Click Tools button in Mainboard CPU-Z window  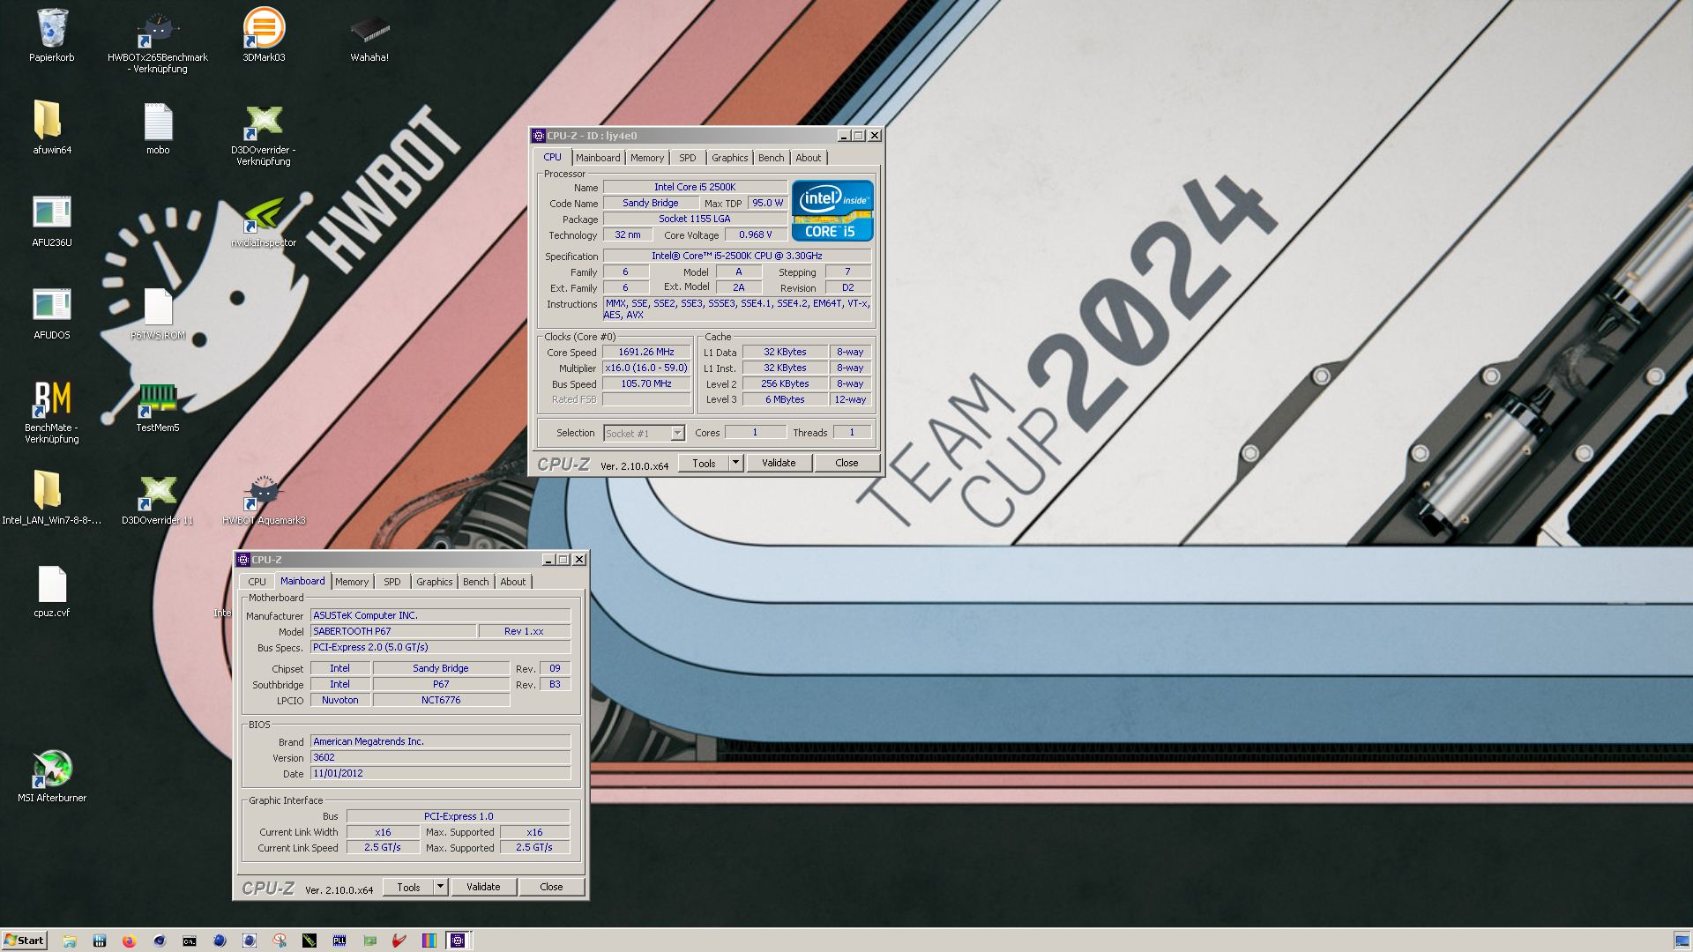pyautogui.click(x=408, y=887)
